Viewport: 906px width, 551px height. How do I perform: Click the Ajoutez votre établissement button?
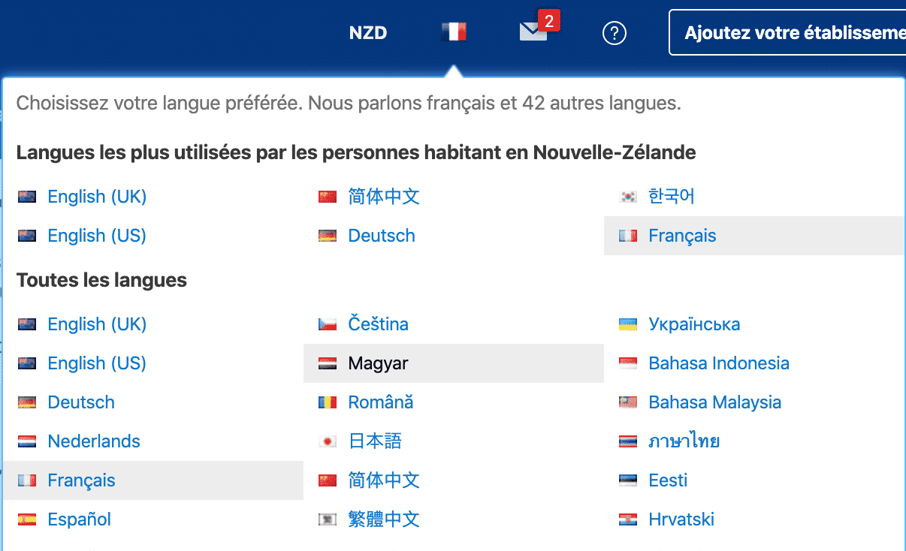[x=789, y=33]
